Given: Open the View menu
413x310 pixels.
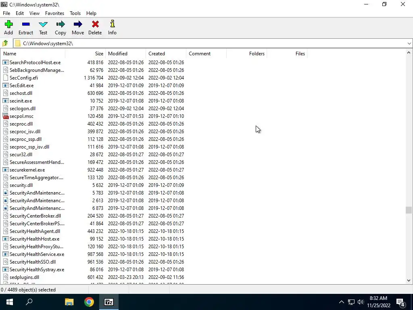Looking at the screenshot, I should (x=34, y=13).
